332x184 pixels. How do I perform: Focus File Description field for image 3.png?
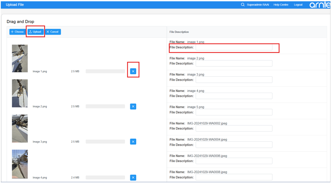(x=234, y=80)
